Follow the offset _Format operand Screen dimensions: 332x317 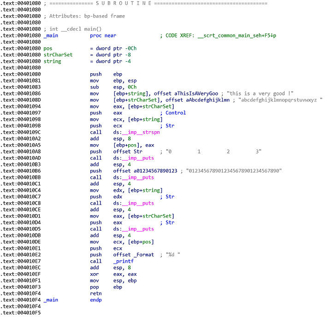point(134,255)
